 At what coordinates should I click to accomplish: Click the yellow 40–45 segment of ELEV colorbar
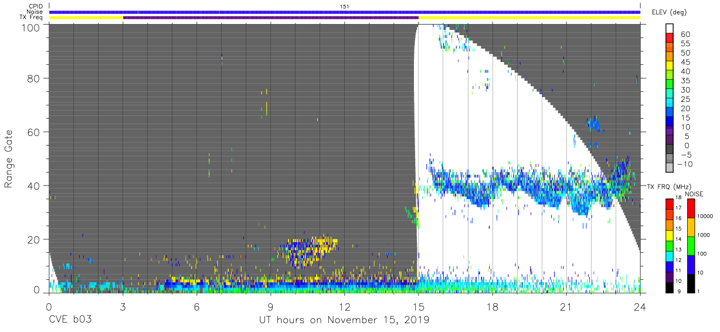670,66
